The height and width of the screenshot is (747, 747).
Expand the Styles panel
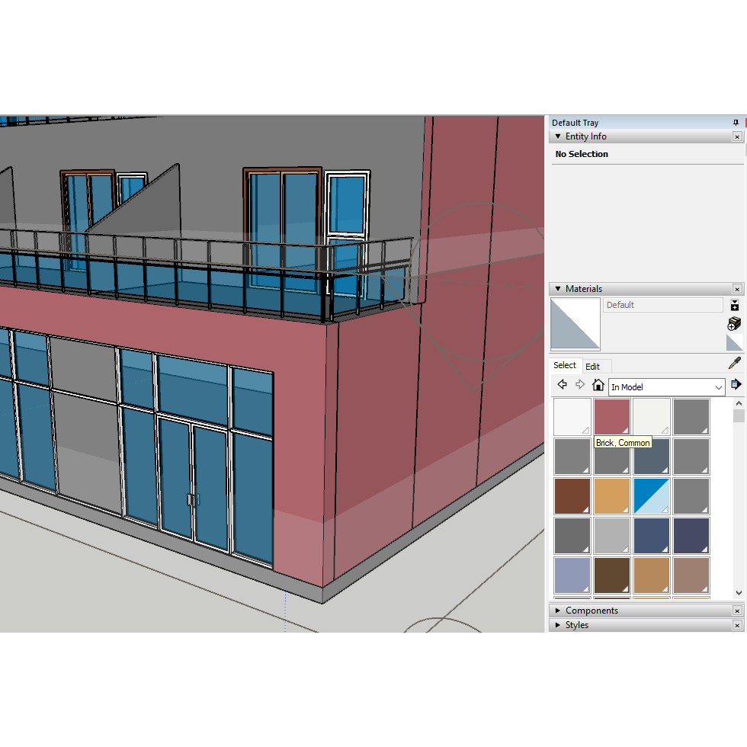pos(558,624)
